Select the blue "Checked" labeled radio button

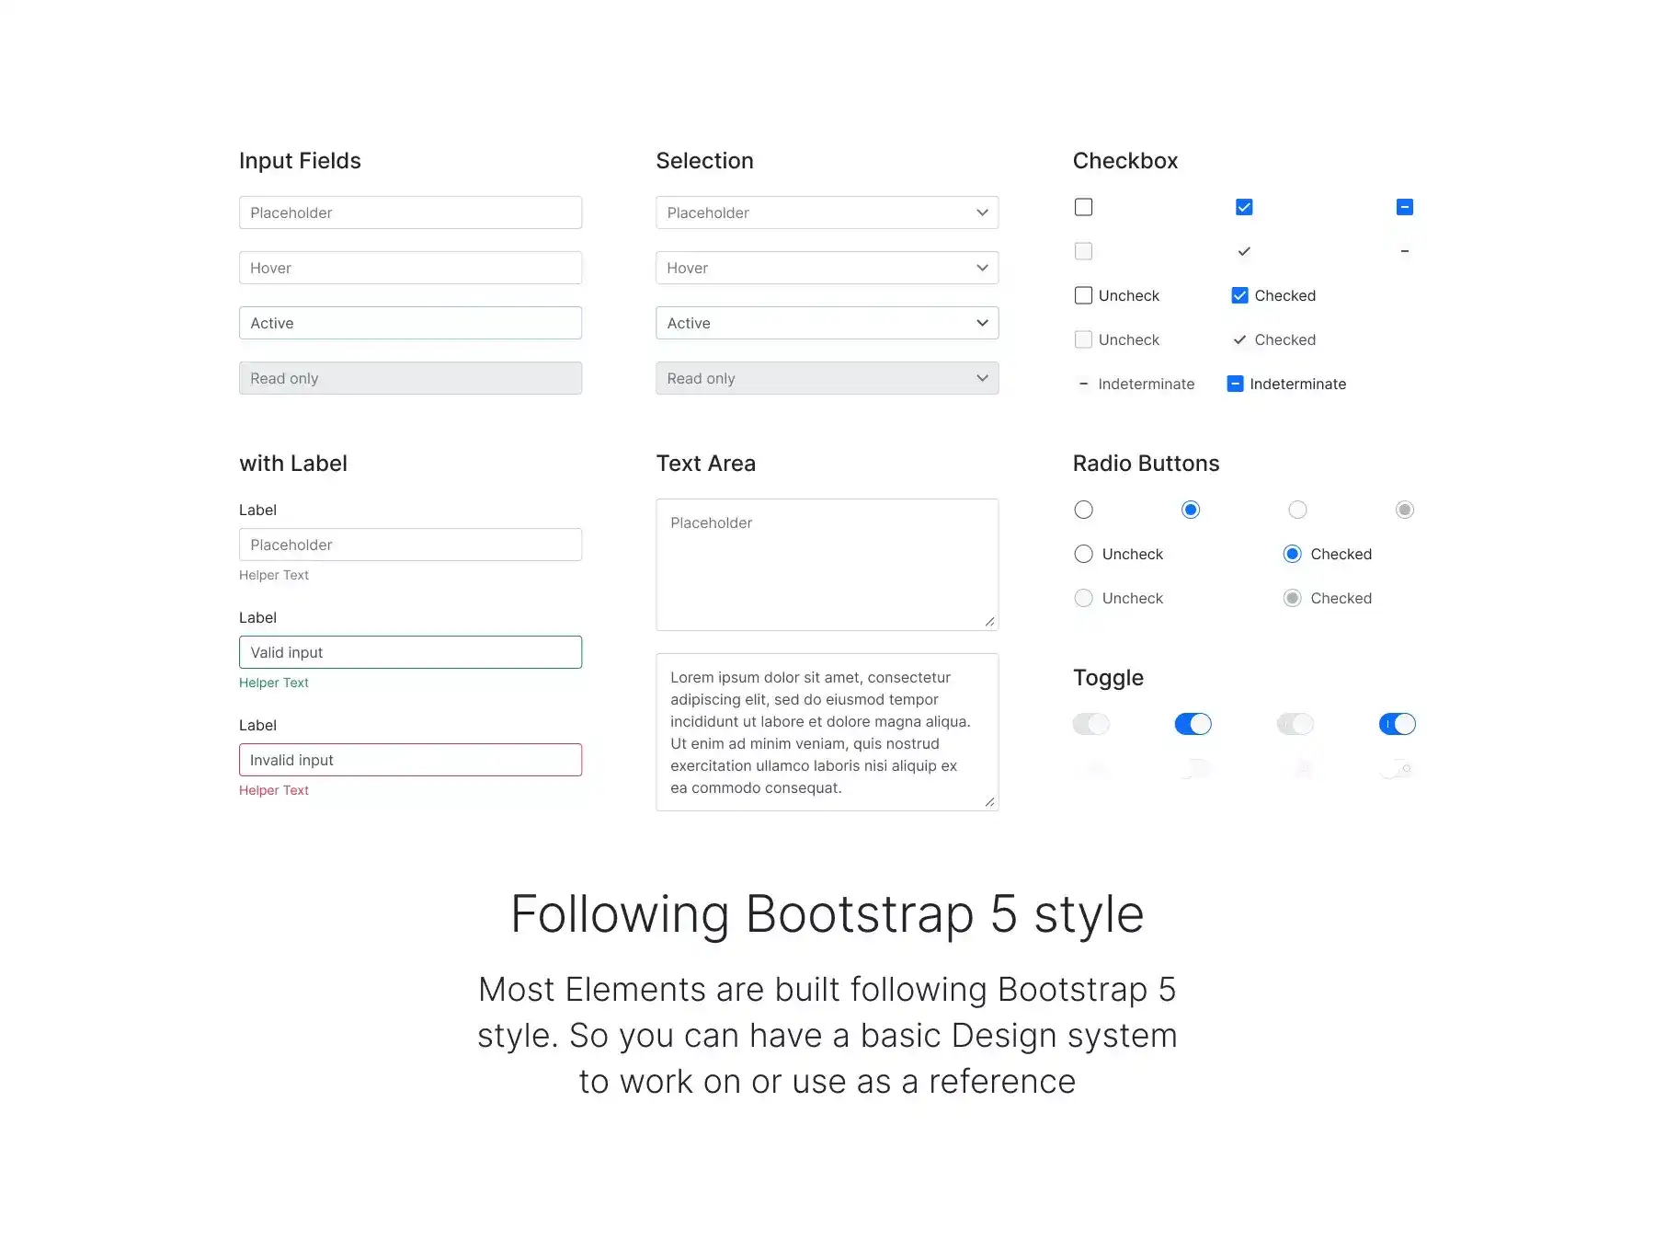coord(1292,554)
